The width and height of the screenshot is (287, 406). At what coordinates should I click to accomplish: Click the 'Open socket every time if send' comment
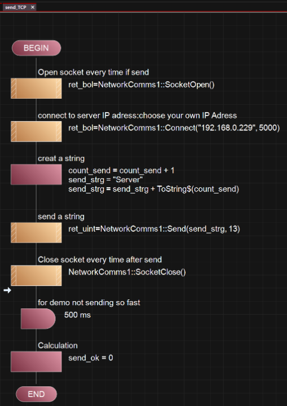click(x=93, y=72)
